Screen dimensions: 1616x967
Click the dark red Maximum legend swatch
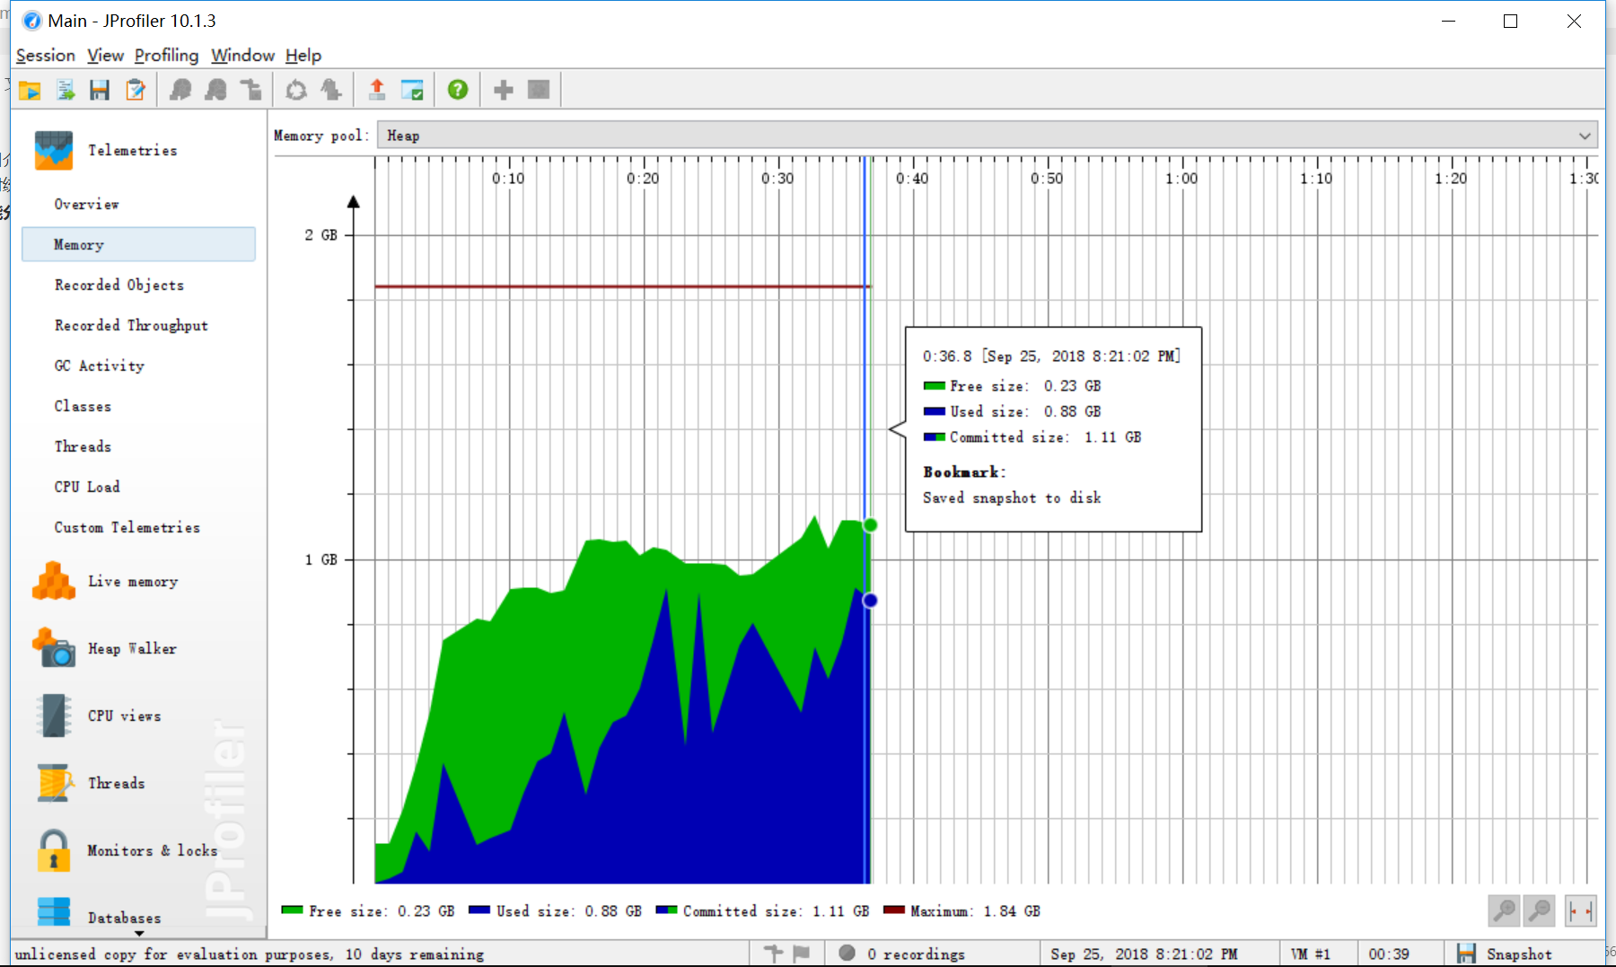coord(894,910)
